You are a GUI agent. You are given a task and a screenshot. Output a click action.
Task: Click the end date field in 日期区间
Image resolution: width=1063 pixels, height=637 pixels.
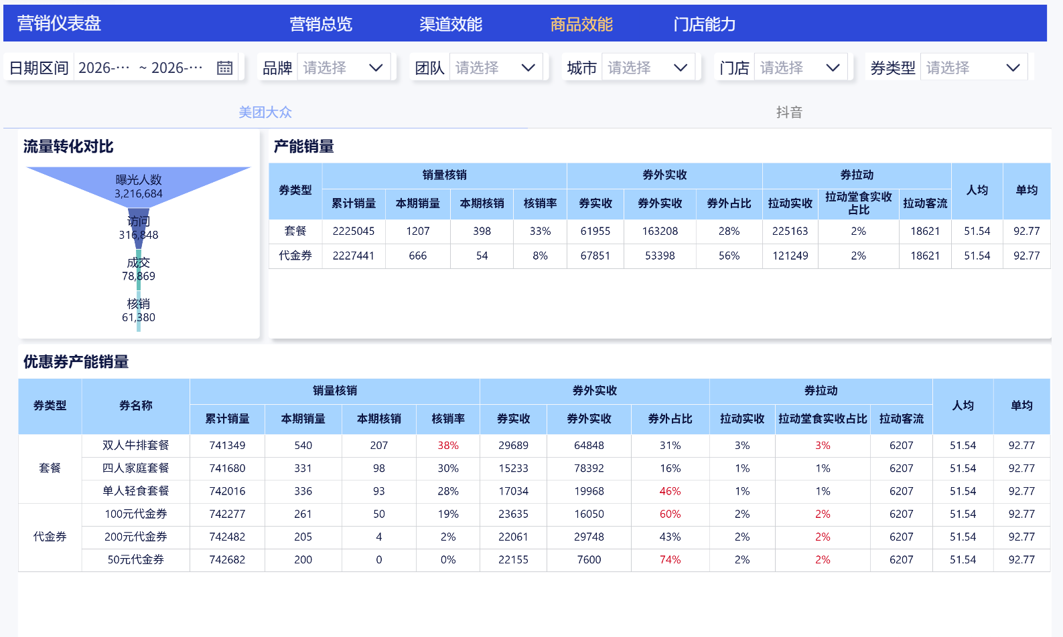click(x=177, y=68)
